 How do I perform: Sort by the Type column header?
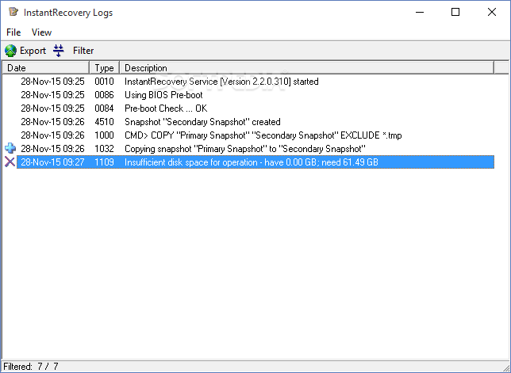pos(104,67)
